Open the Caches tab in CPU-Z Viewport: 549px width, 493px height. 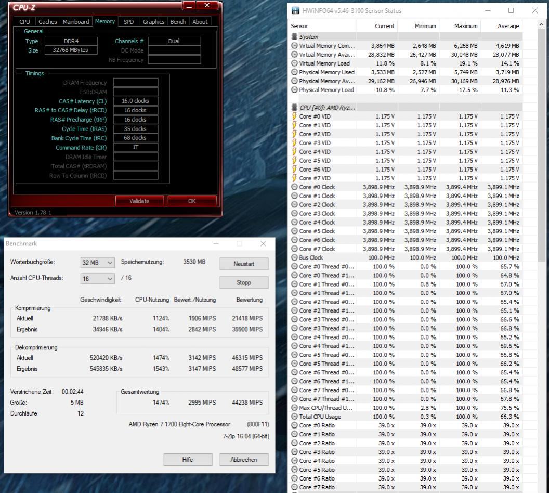click(48, 22)
